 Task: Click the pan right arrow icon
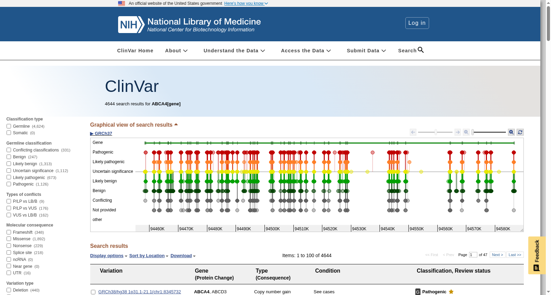pos(458,132)
